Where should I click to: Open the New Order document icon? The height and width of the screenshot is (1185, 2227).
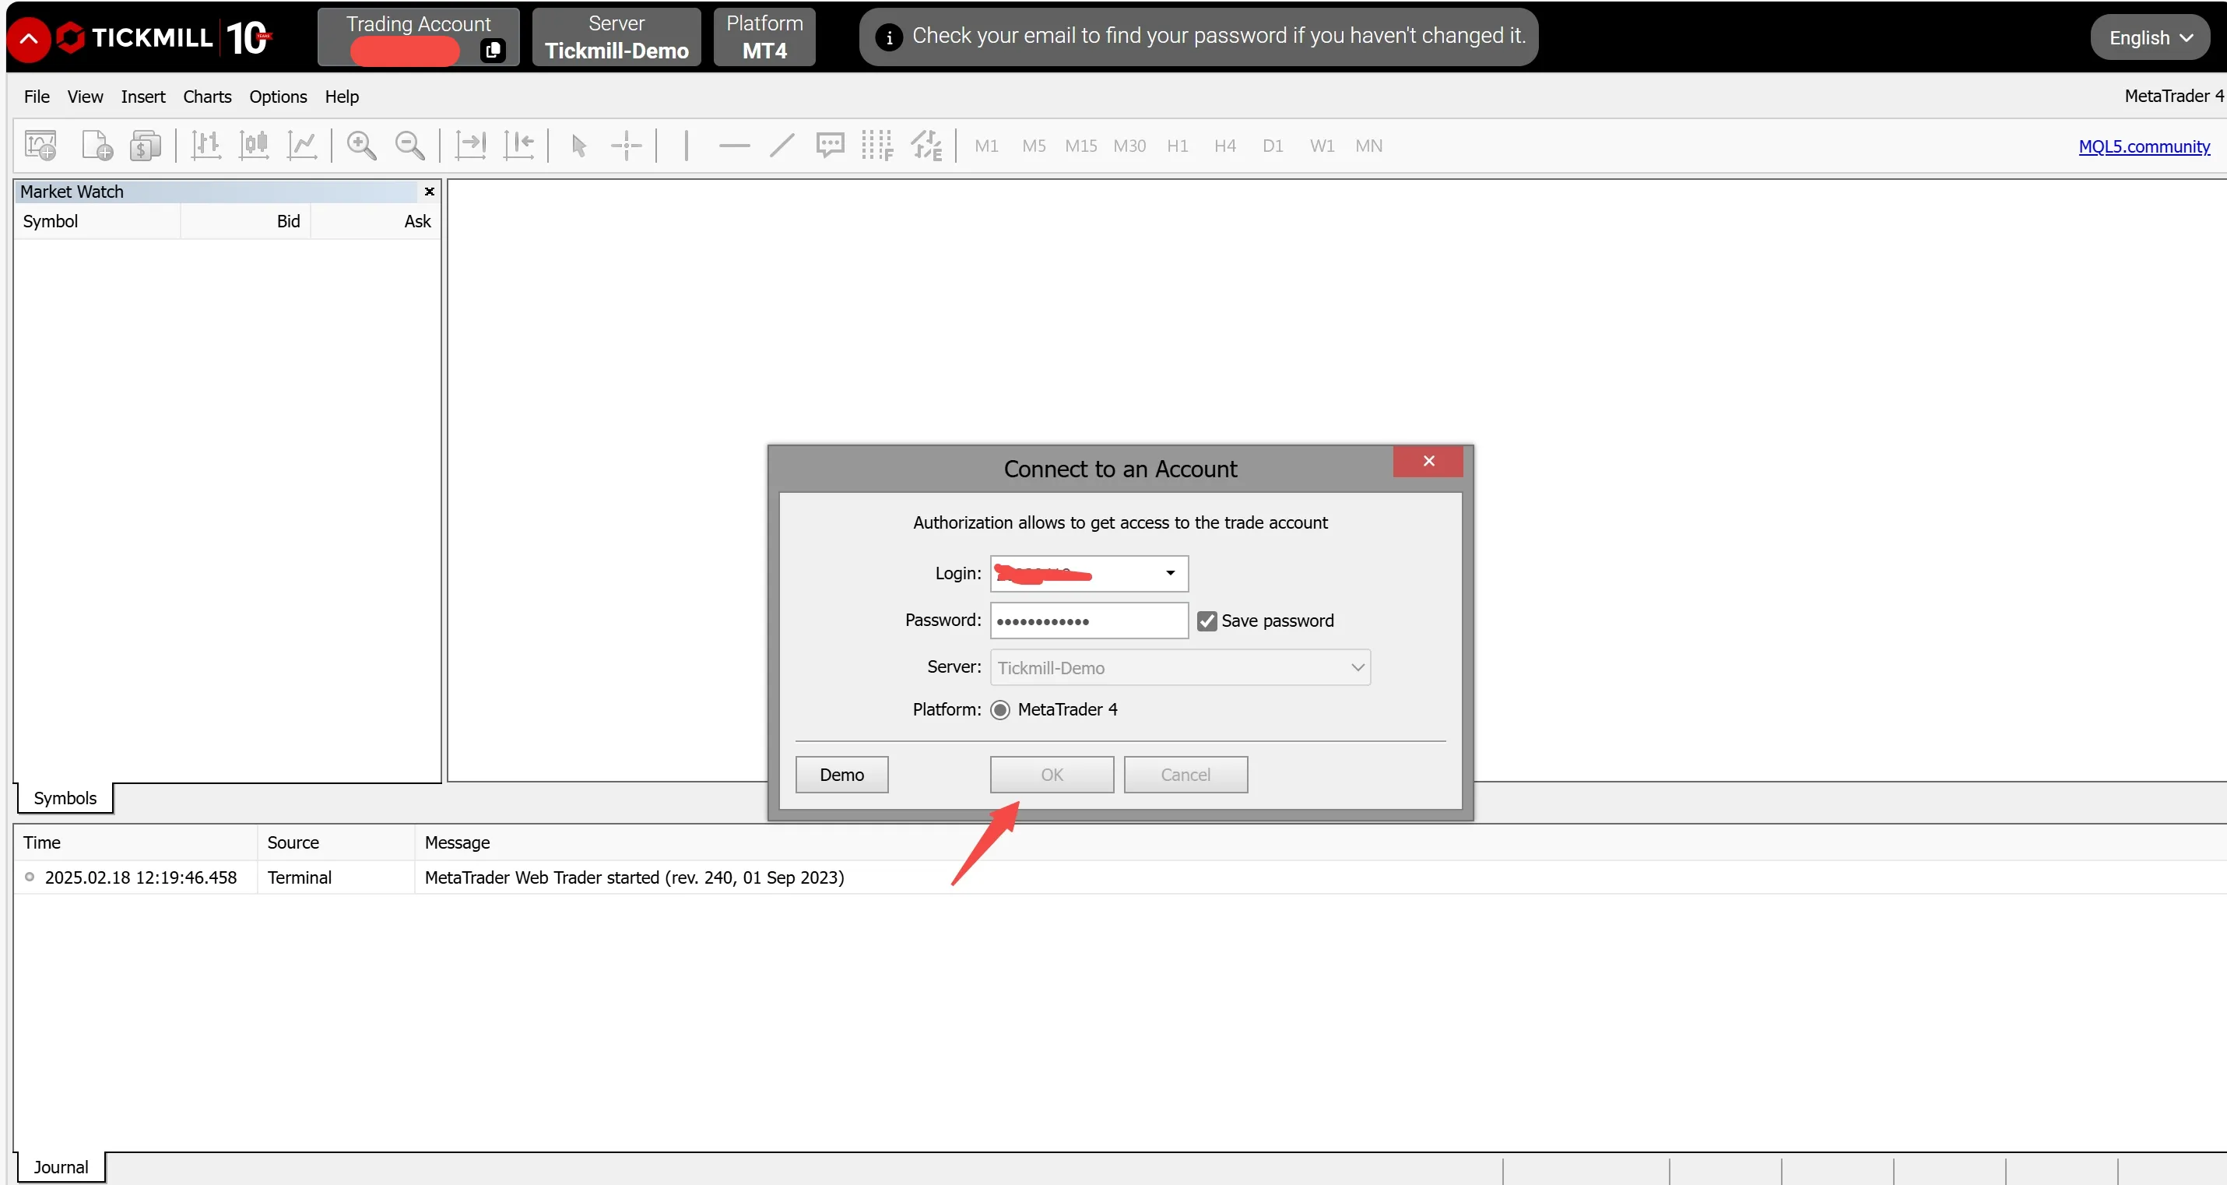coord(97,146)
